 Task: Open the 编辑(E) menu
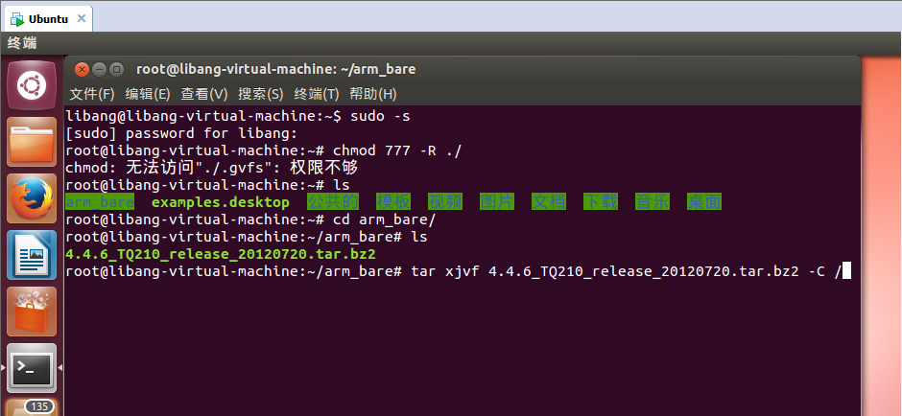(148, 94)
